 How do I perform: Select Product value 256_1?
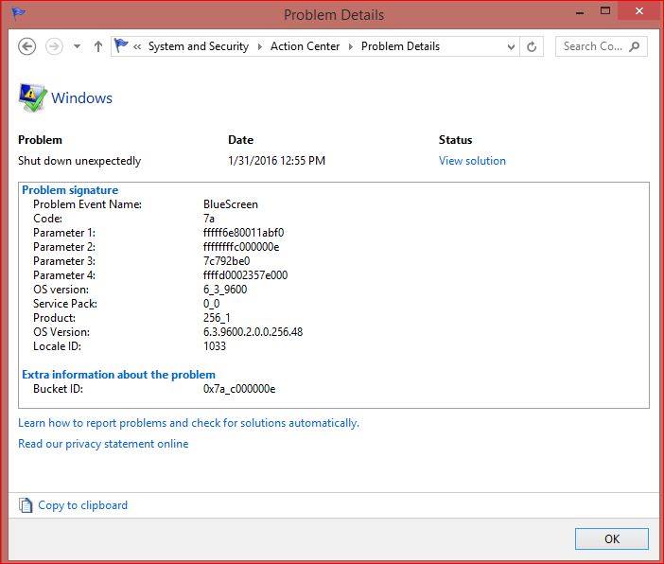(217, 318)
